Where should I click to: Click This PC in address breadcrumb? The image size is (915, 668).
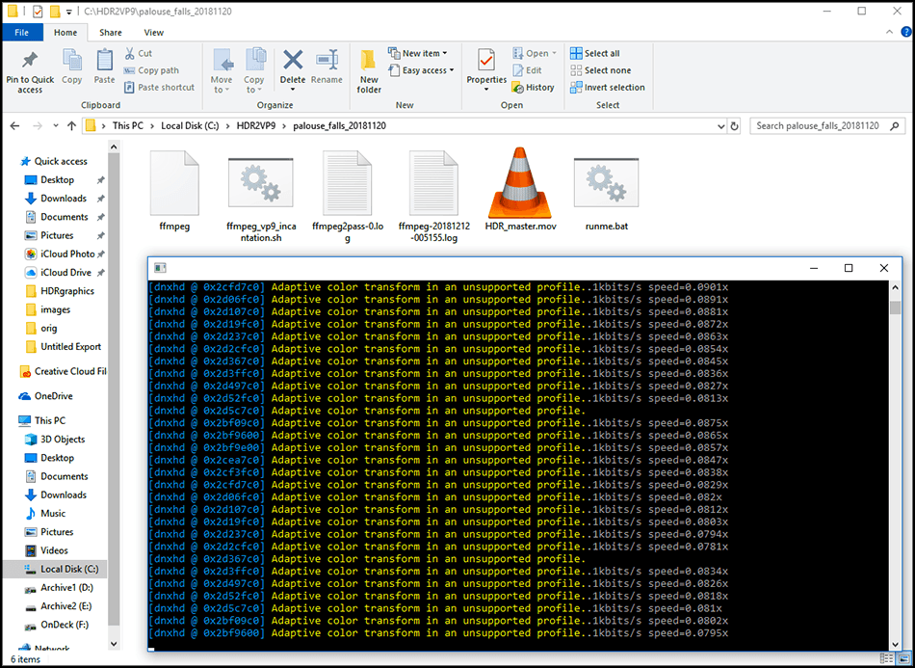(x=128, y=125)
